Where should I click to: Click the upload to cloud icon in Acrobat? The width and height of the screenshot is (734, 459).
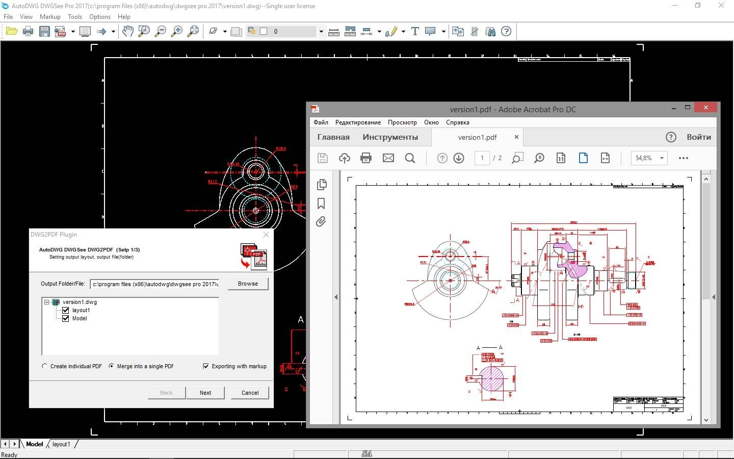345,158
